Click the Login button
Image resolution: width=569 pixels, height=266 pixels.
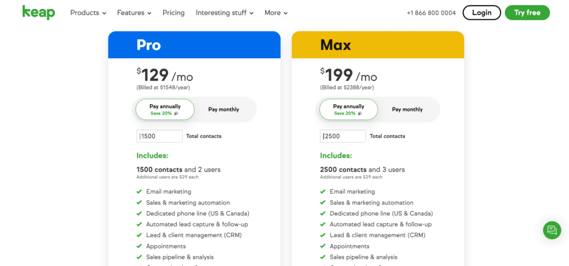coord(482,13)
